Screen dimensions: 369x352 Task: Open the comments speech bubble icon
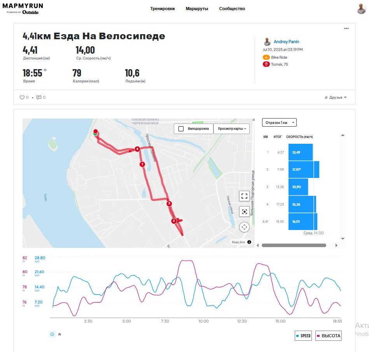pos(39,98)
